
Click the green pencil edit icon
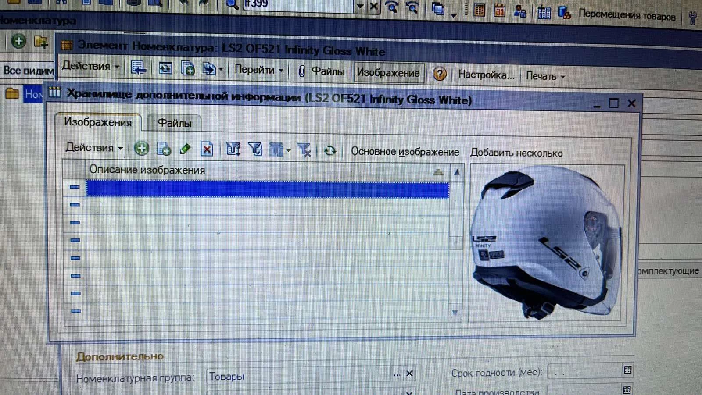tap(185, 149)
